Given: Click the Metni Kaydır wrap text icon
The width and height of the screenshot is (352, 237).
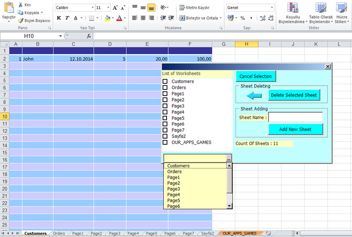Looking at the screenshot, I should (x=183, y=7).
